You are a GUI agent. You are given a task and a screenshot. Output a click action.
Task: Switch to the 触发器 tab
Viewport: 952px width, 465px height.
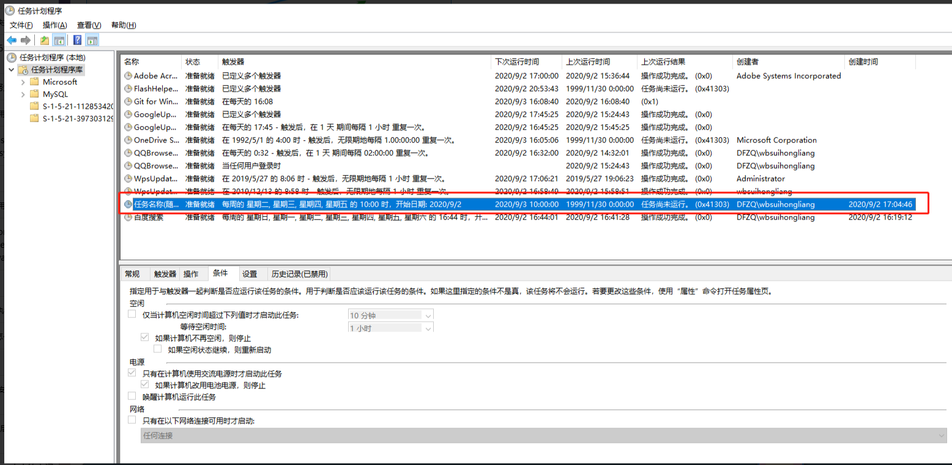pyautogui.click(x=165, y=274)
